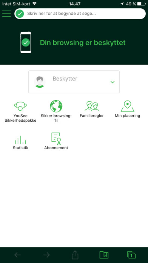
Task: Tap green checkmark in search bar
Action: pyautogui.click(x=20, y=14)
